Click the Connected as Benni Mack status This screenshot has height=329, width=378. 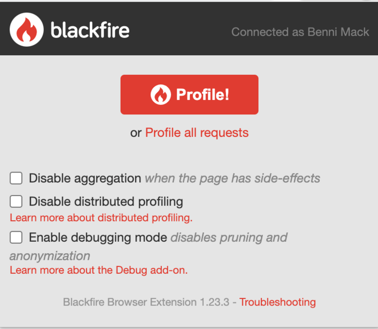tap(300, 32)
